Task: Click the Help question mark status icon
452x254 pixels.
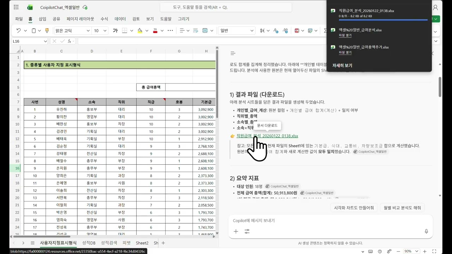Action: pos(379,251)
